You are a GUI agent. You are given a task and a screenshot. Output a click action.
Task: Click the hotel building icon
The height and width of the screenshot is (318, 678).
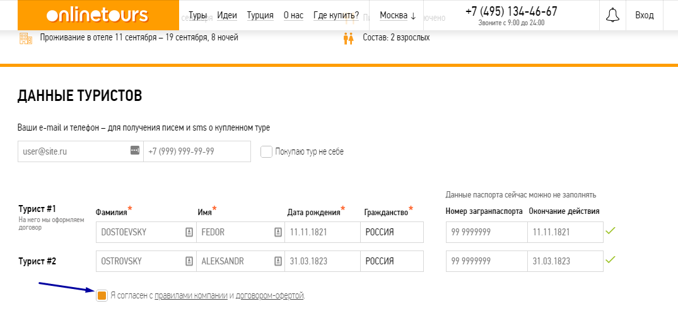click(x=26, y=38)
